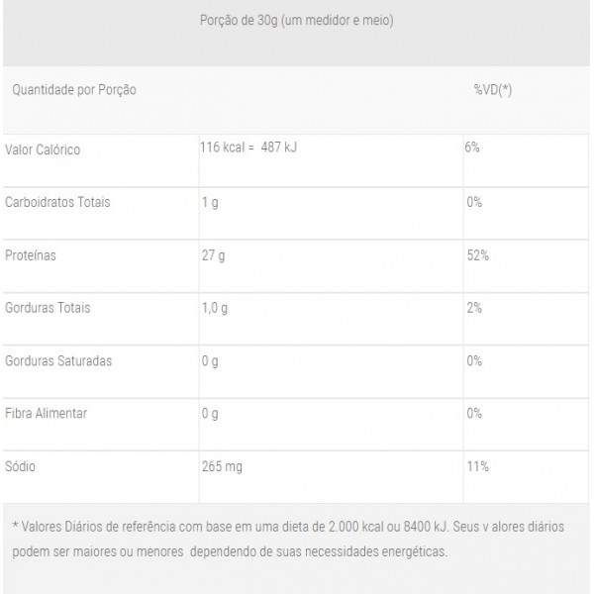The height and width of the screenshot is (594, 594).
Task: Click the 52% protein daily value
Action: click(476, 255)
